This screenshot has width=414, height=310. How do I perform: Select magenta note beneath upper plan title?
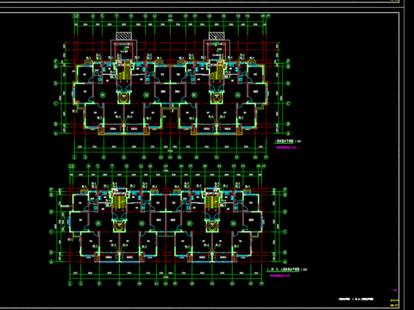click(286, 147)
